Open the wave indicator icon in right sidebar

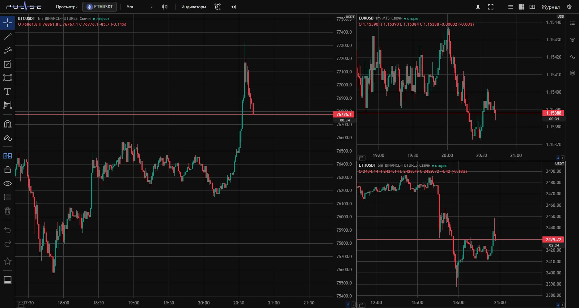(x=572, y=57)
